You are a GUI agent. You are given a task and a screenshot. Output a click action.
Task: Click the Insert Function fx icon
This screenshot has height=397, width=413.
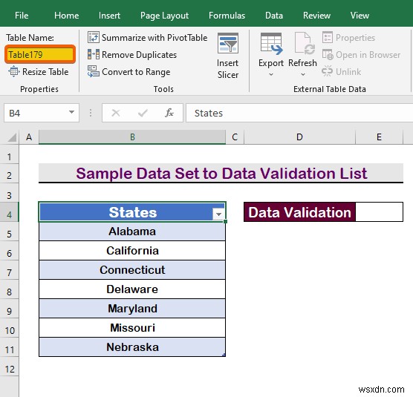coord(169,113)
